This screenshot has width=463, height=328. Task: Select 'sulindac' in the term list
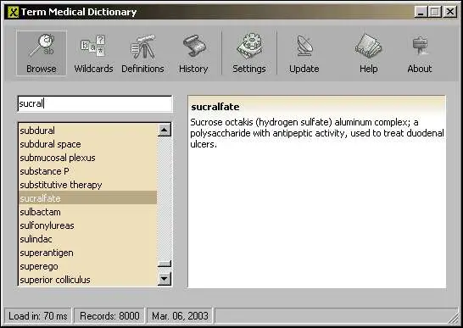87,239
